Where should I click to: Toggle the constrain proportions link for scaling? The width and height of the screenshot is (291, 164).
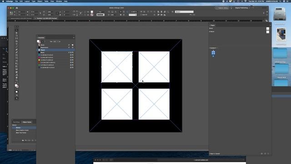click(x=57, y=13)
